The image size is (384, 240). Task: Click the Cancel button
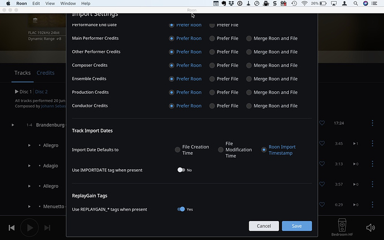264,226
